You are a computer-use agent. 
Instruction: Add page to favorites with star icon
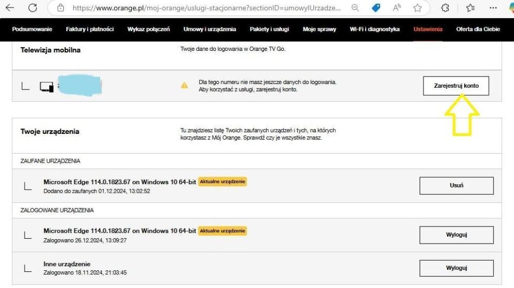pos(417,8)
